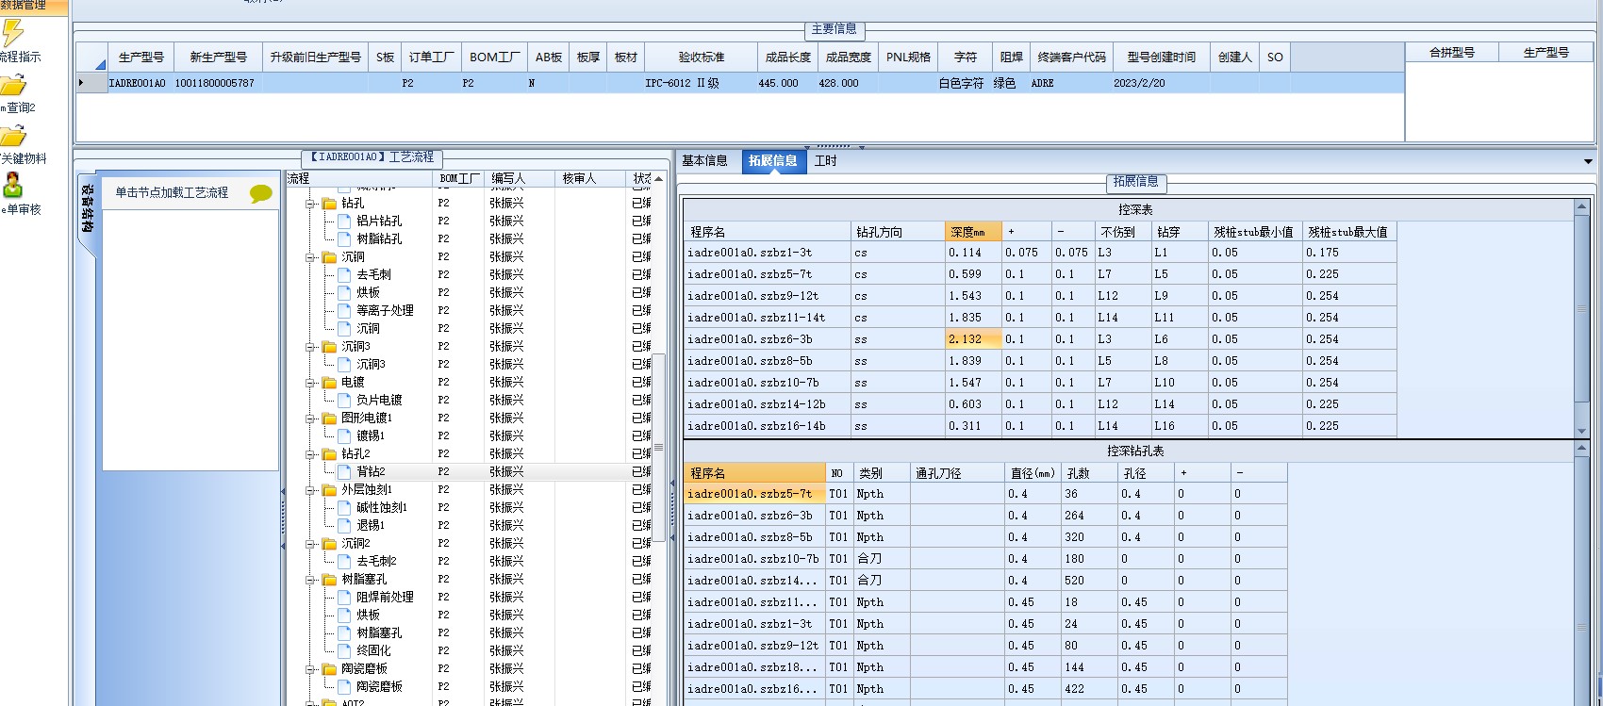Image resolution: width=1603 pixels, height=706 pixels.
Task: Select row iadre001a0.szbz1-3t in 控深表
Action: click(1040, 253)
